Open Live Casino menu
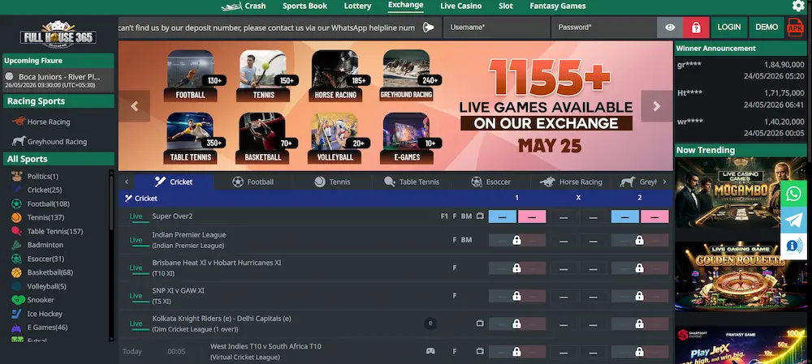The image size is (812, 364). click(461, 6)
